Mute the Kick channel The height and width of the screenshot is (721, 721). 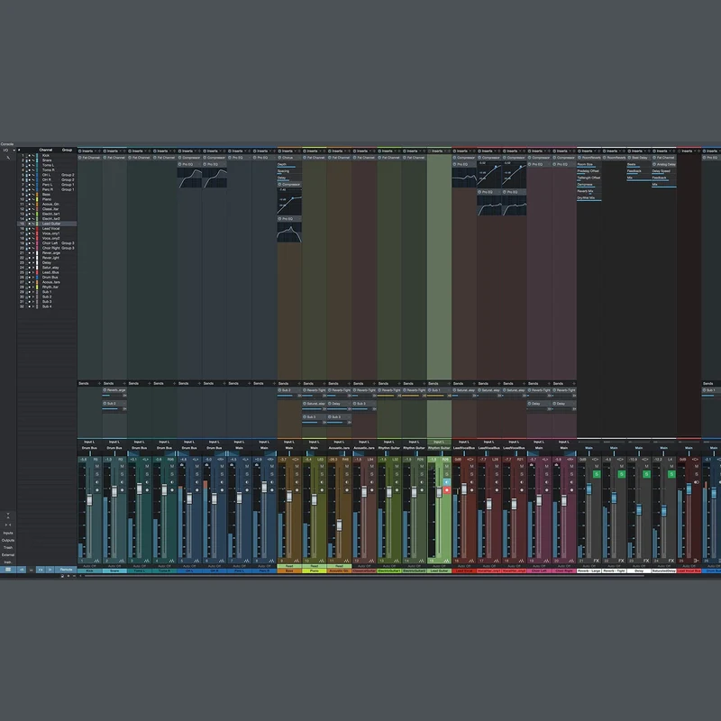[97, 466]
